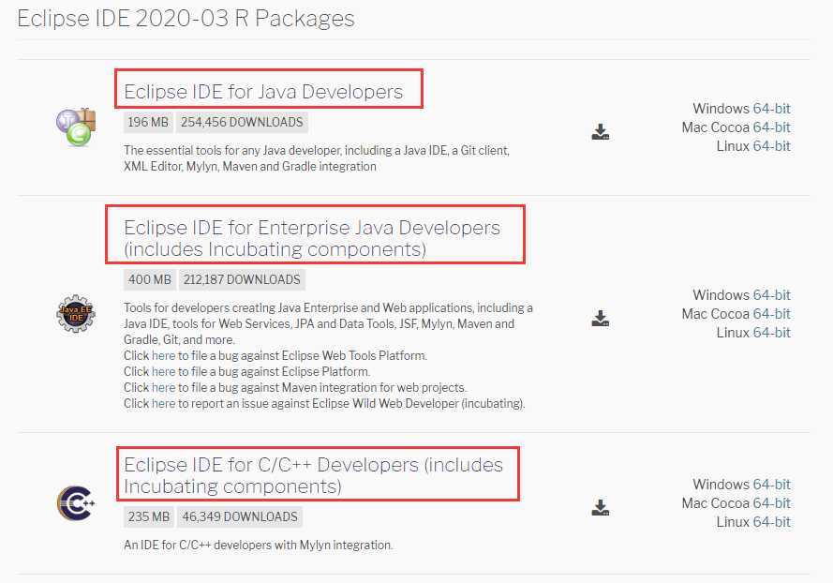
Task: Select Mac Cocoa 64-bit link for Java Developers
Action: tap(771, 127)
